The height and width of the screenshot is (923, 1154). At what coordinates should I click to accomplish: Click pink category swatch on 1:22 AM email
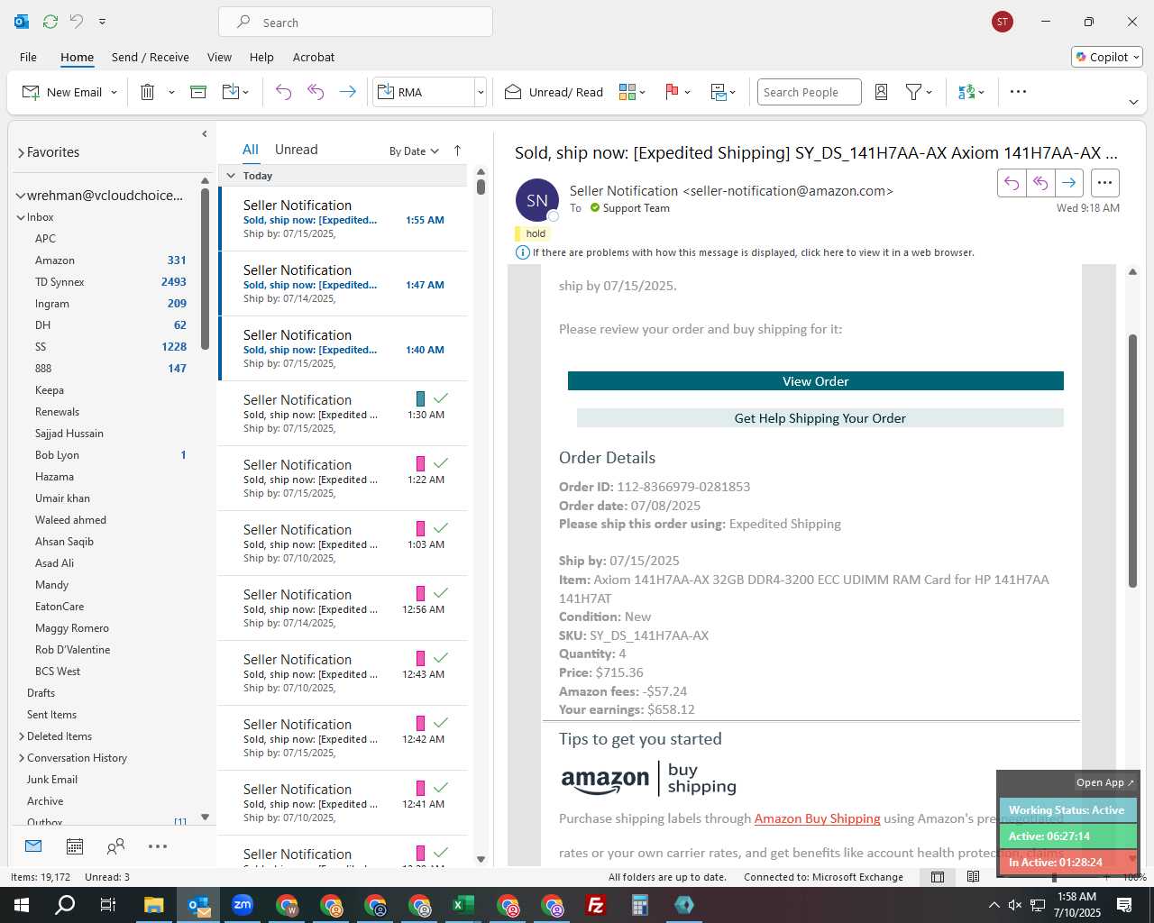click(420, 463)
